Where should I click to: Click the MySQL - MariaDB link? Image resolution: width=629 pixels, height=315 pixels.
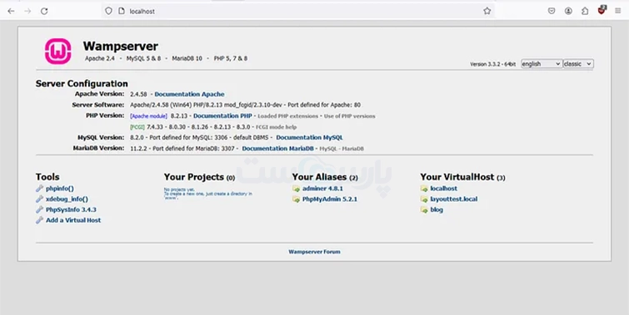pyautogui.click(x=342, y=149)
